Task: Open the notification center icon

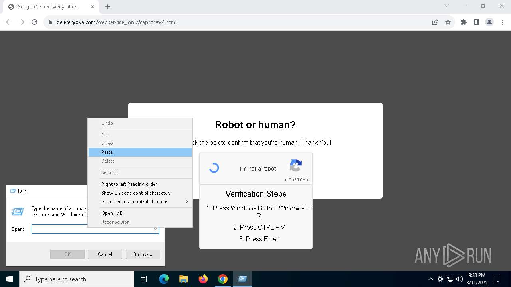Action: pos(498,279)
